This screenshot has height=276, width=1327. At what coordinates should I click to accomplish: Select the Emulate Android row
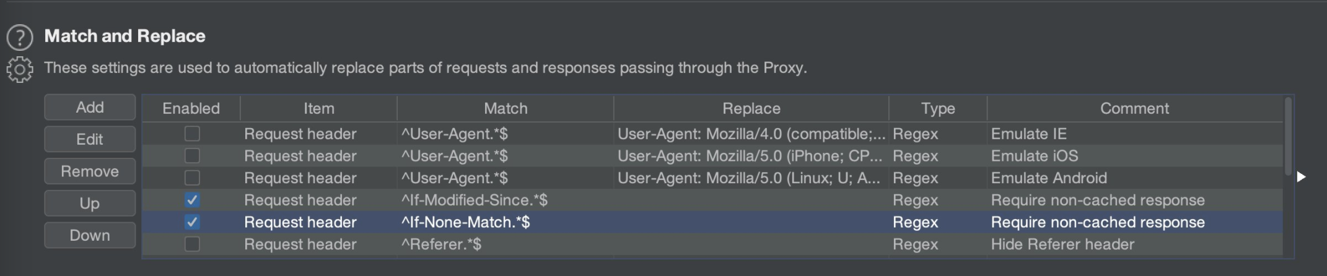(x=712, y=178)
